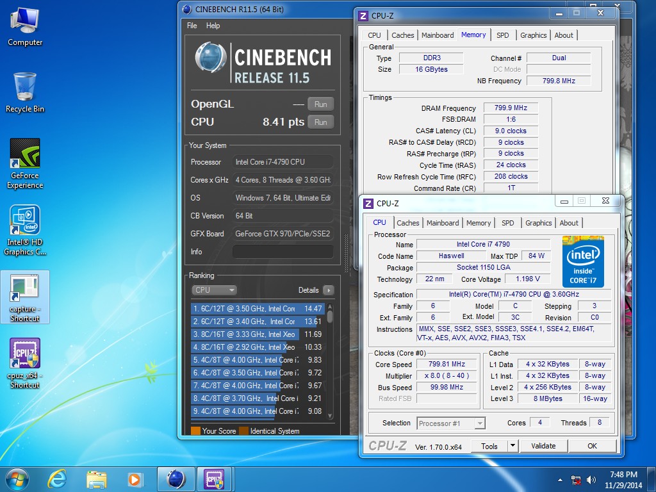Click the Tools button in CPU-Z
The image size is (656, 492).
[x=489, y=446]
